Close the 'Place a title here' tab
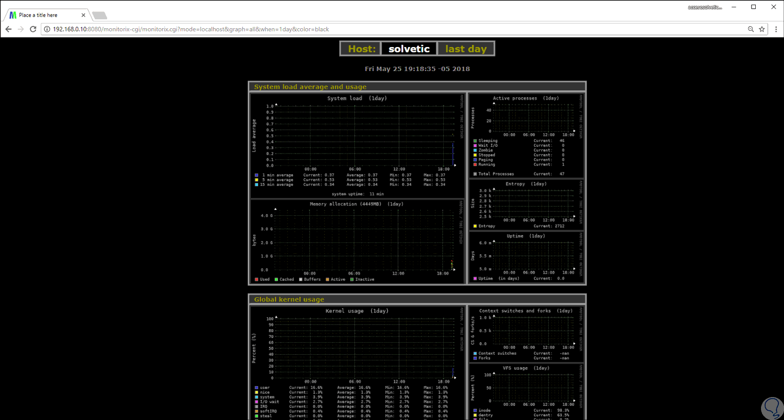The image size is (784, 420). [x=83, y=15]
